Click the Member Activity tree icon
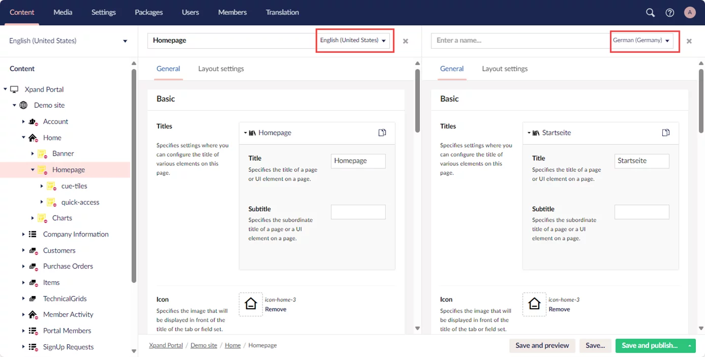Image resolution: width=705 pixels, height=357 pixels. coord(33,315)
